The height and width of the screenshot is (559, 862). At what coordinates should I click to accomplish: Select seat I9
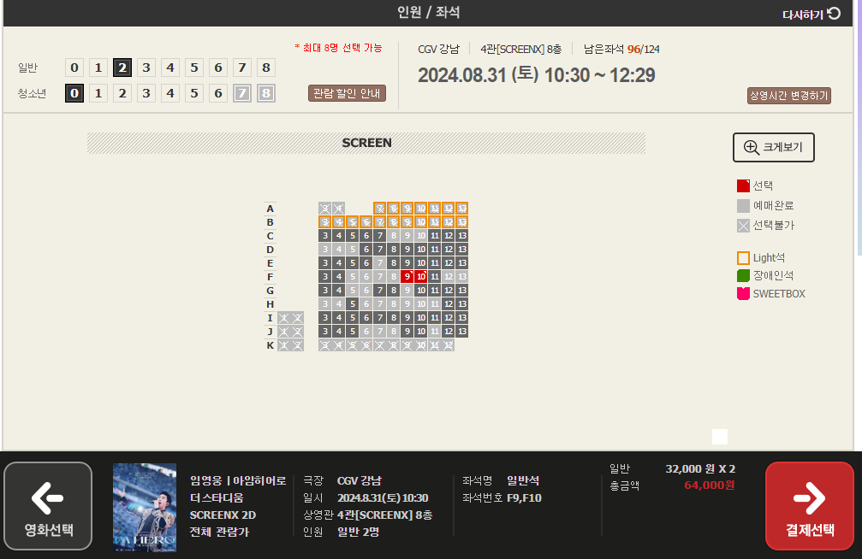407,317
